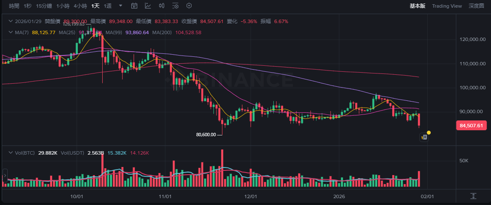Open chart display settings icon

tap(175, 6)
